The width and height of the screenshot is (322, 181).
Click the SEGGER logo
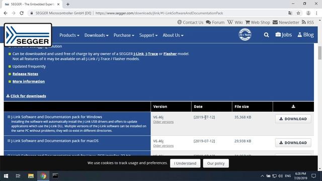[28, 35]
